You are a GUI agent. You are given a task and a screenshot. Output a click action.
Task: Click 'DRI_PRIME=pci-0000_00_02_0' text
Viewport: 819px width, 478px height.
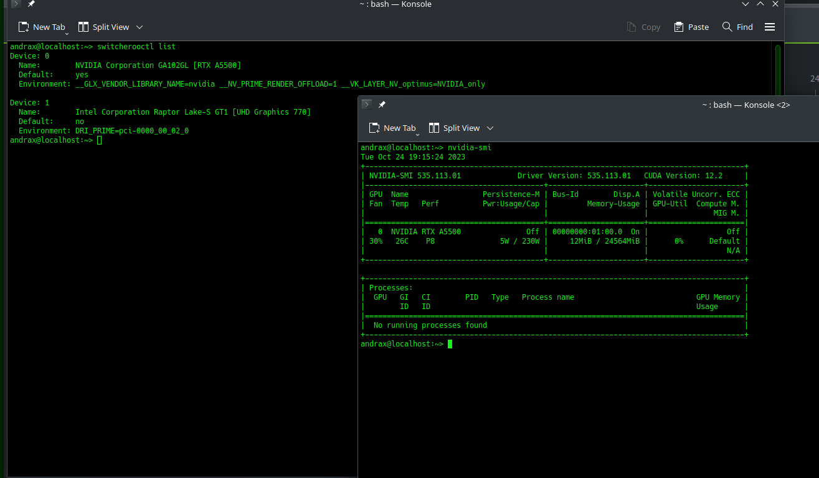132,131
